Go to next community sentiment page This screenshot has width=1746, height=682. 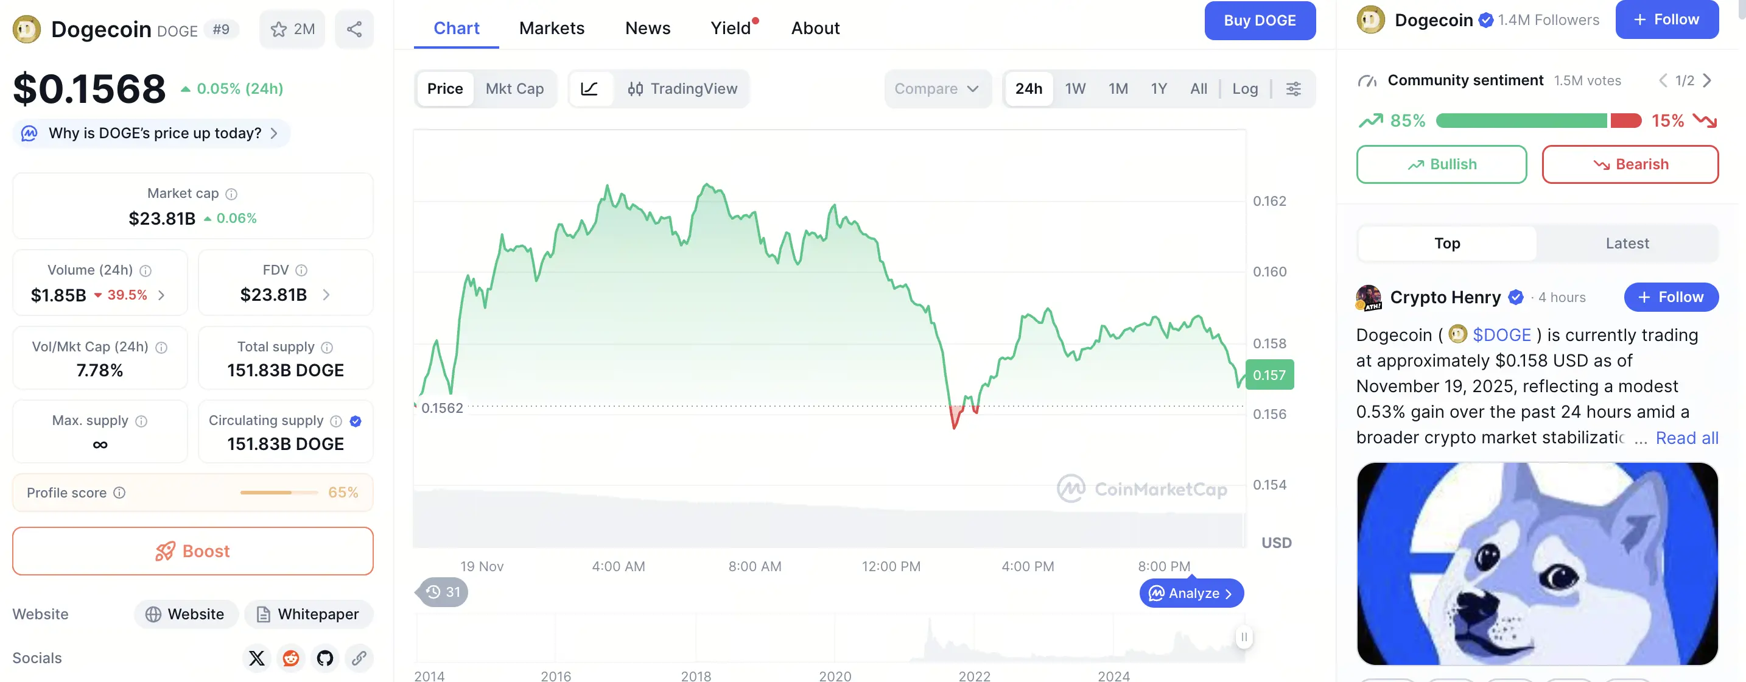(1706, 80)
